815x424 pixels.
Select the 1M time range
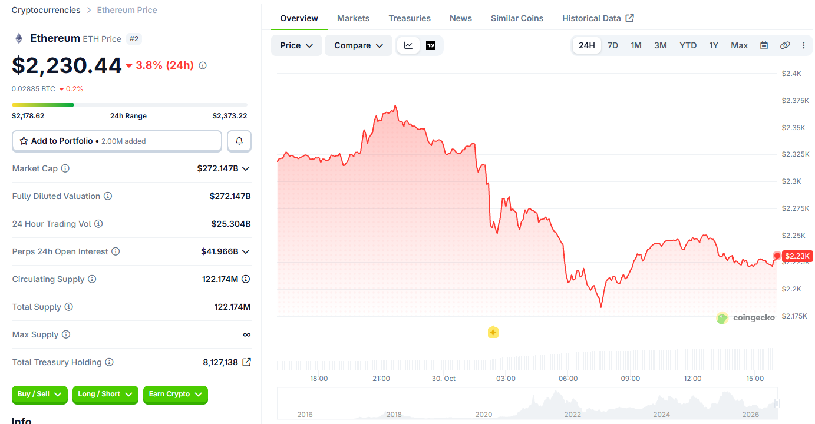tap(636, 45)
